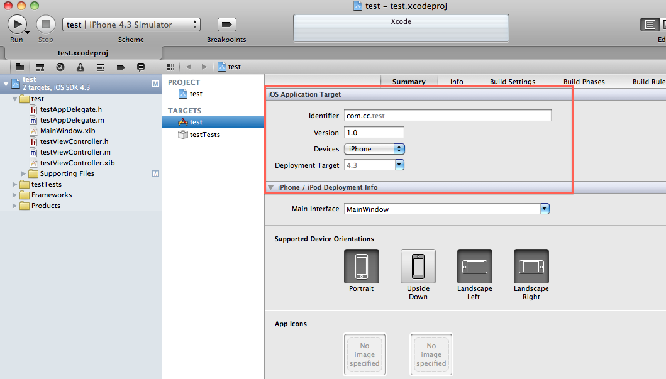Expand the Frameworks folder
Viewport: 666px width, 379px height.
tap(15, 195)
